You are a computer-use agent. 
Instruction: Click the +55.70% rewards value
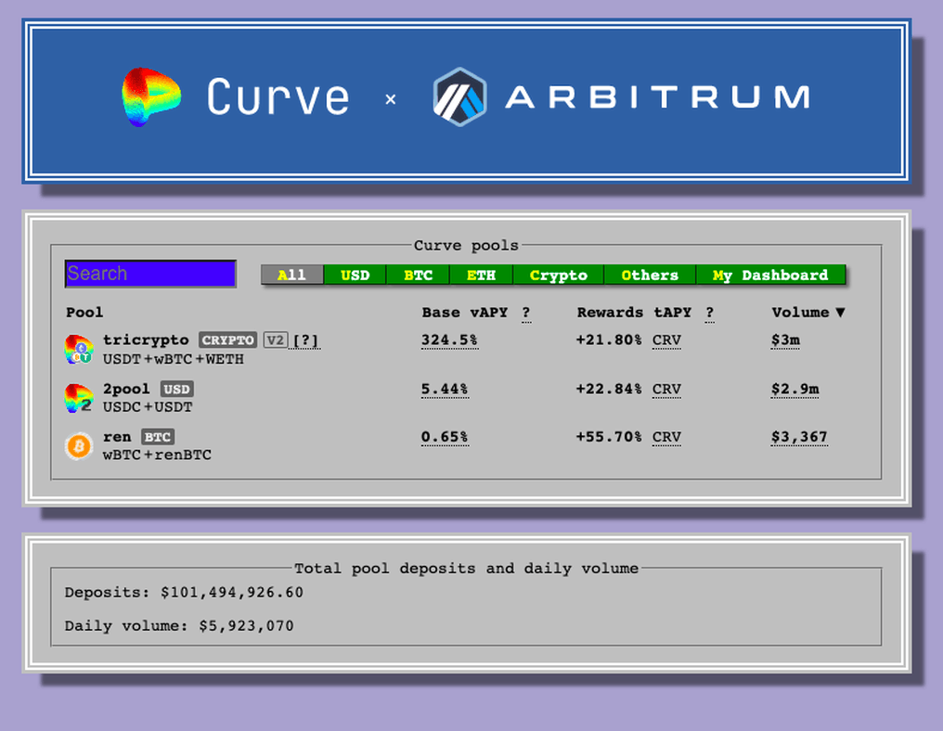[609, 436]
